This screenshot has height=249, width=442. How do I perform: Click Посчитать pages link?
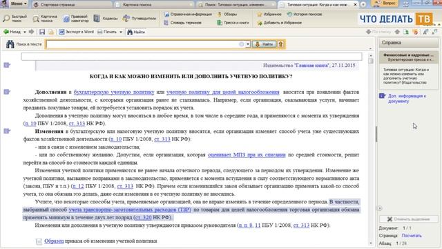[412, 235]
